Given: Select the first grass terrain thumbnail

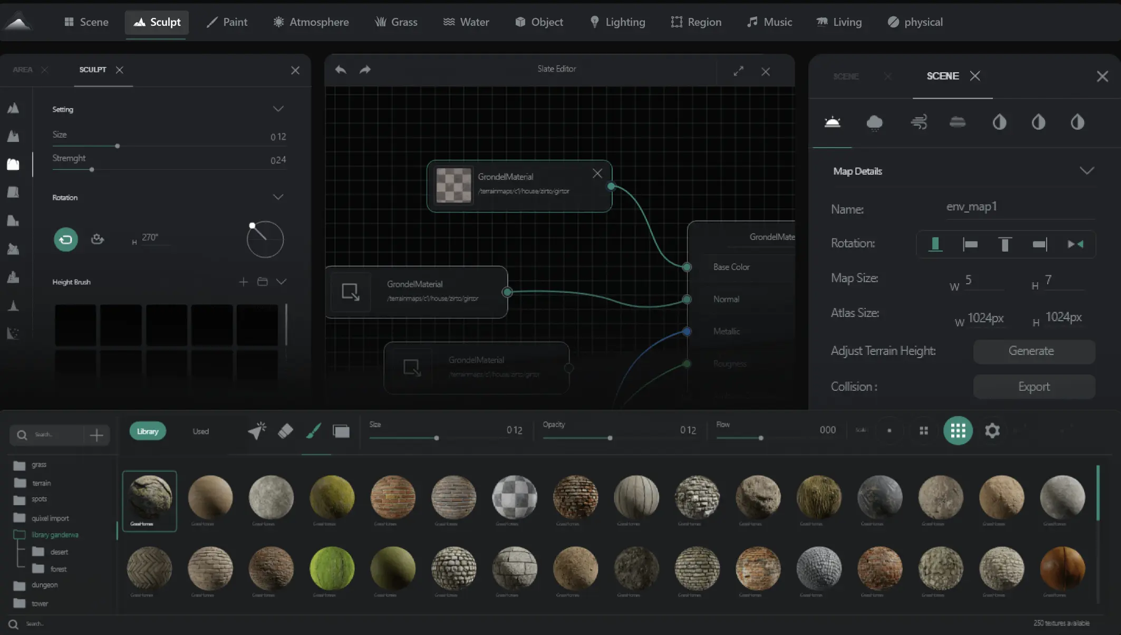Looking at the screenshot, I should click(x=149, y=496).
